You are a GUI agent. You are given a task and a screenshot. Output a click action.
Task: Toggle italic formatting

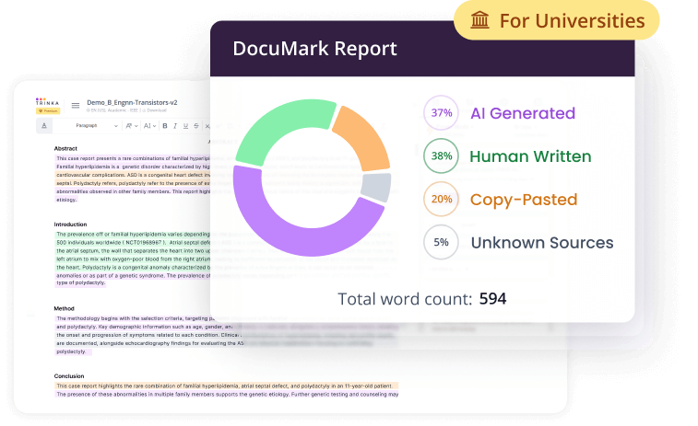[x=174, y=125]
